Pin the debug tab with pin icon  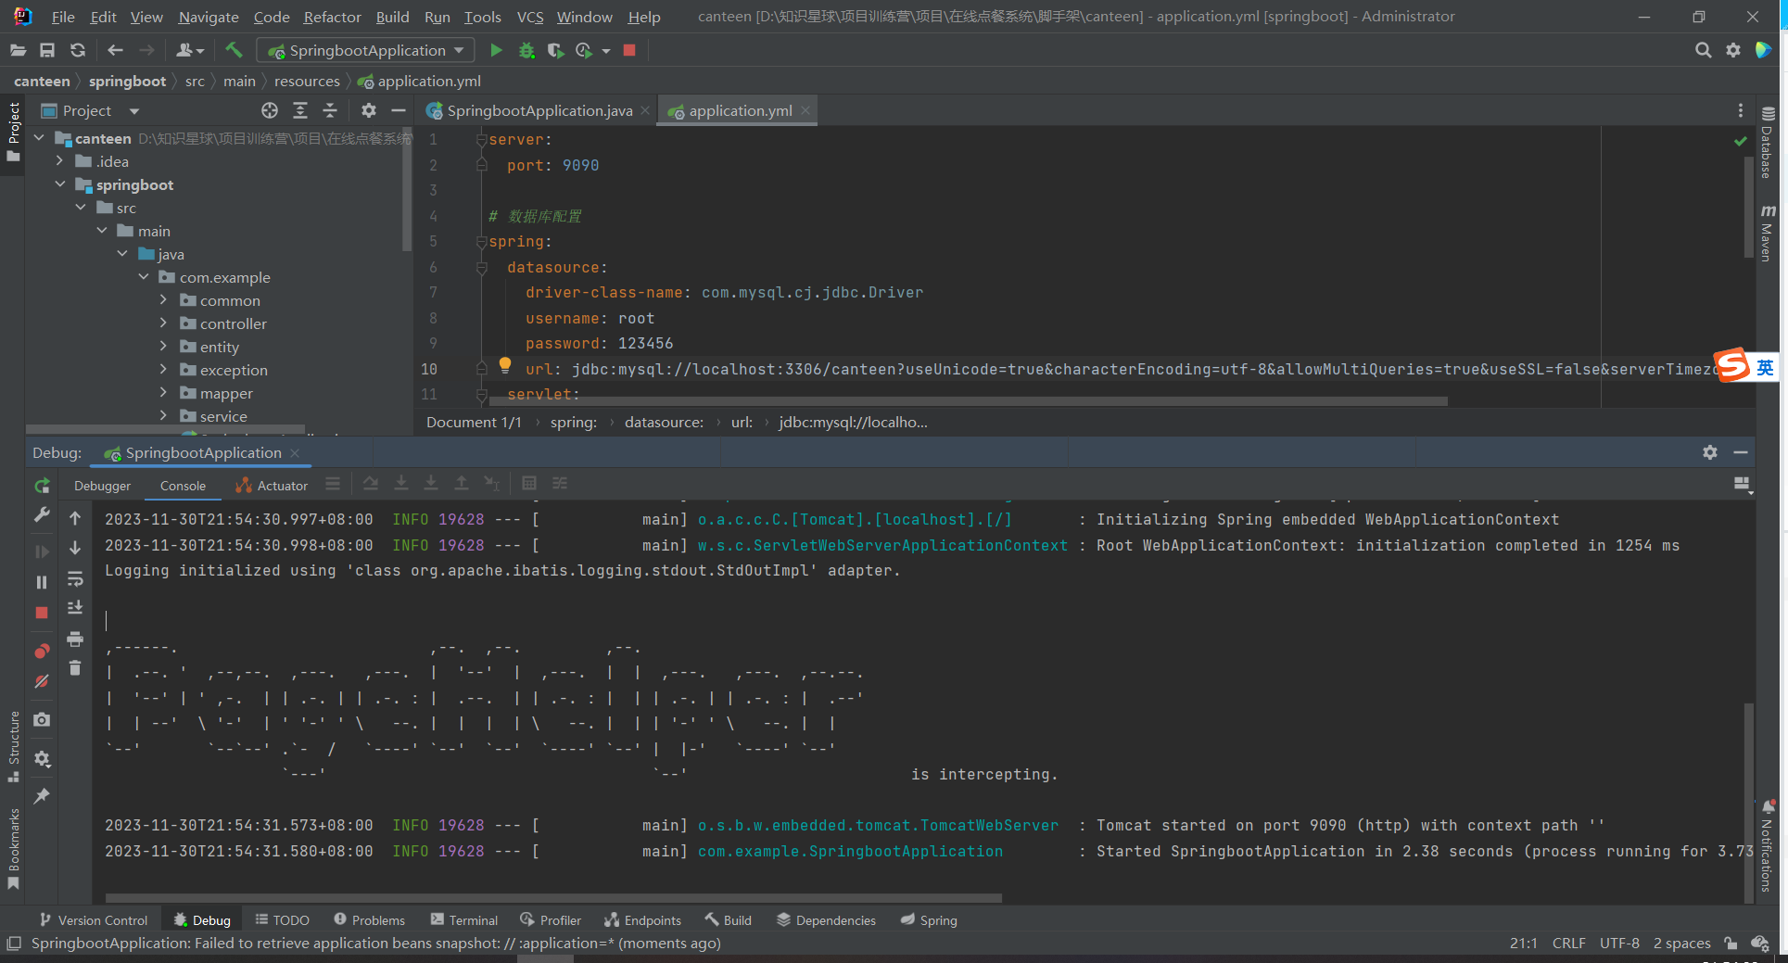[x=42, y=796]
